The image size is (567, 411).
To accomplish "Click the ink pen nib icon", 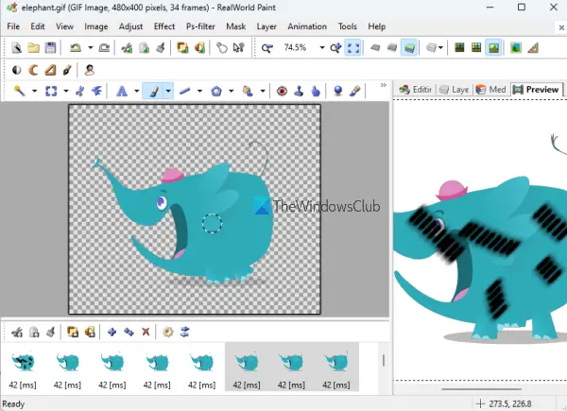I will (x=67, y=70).
